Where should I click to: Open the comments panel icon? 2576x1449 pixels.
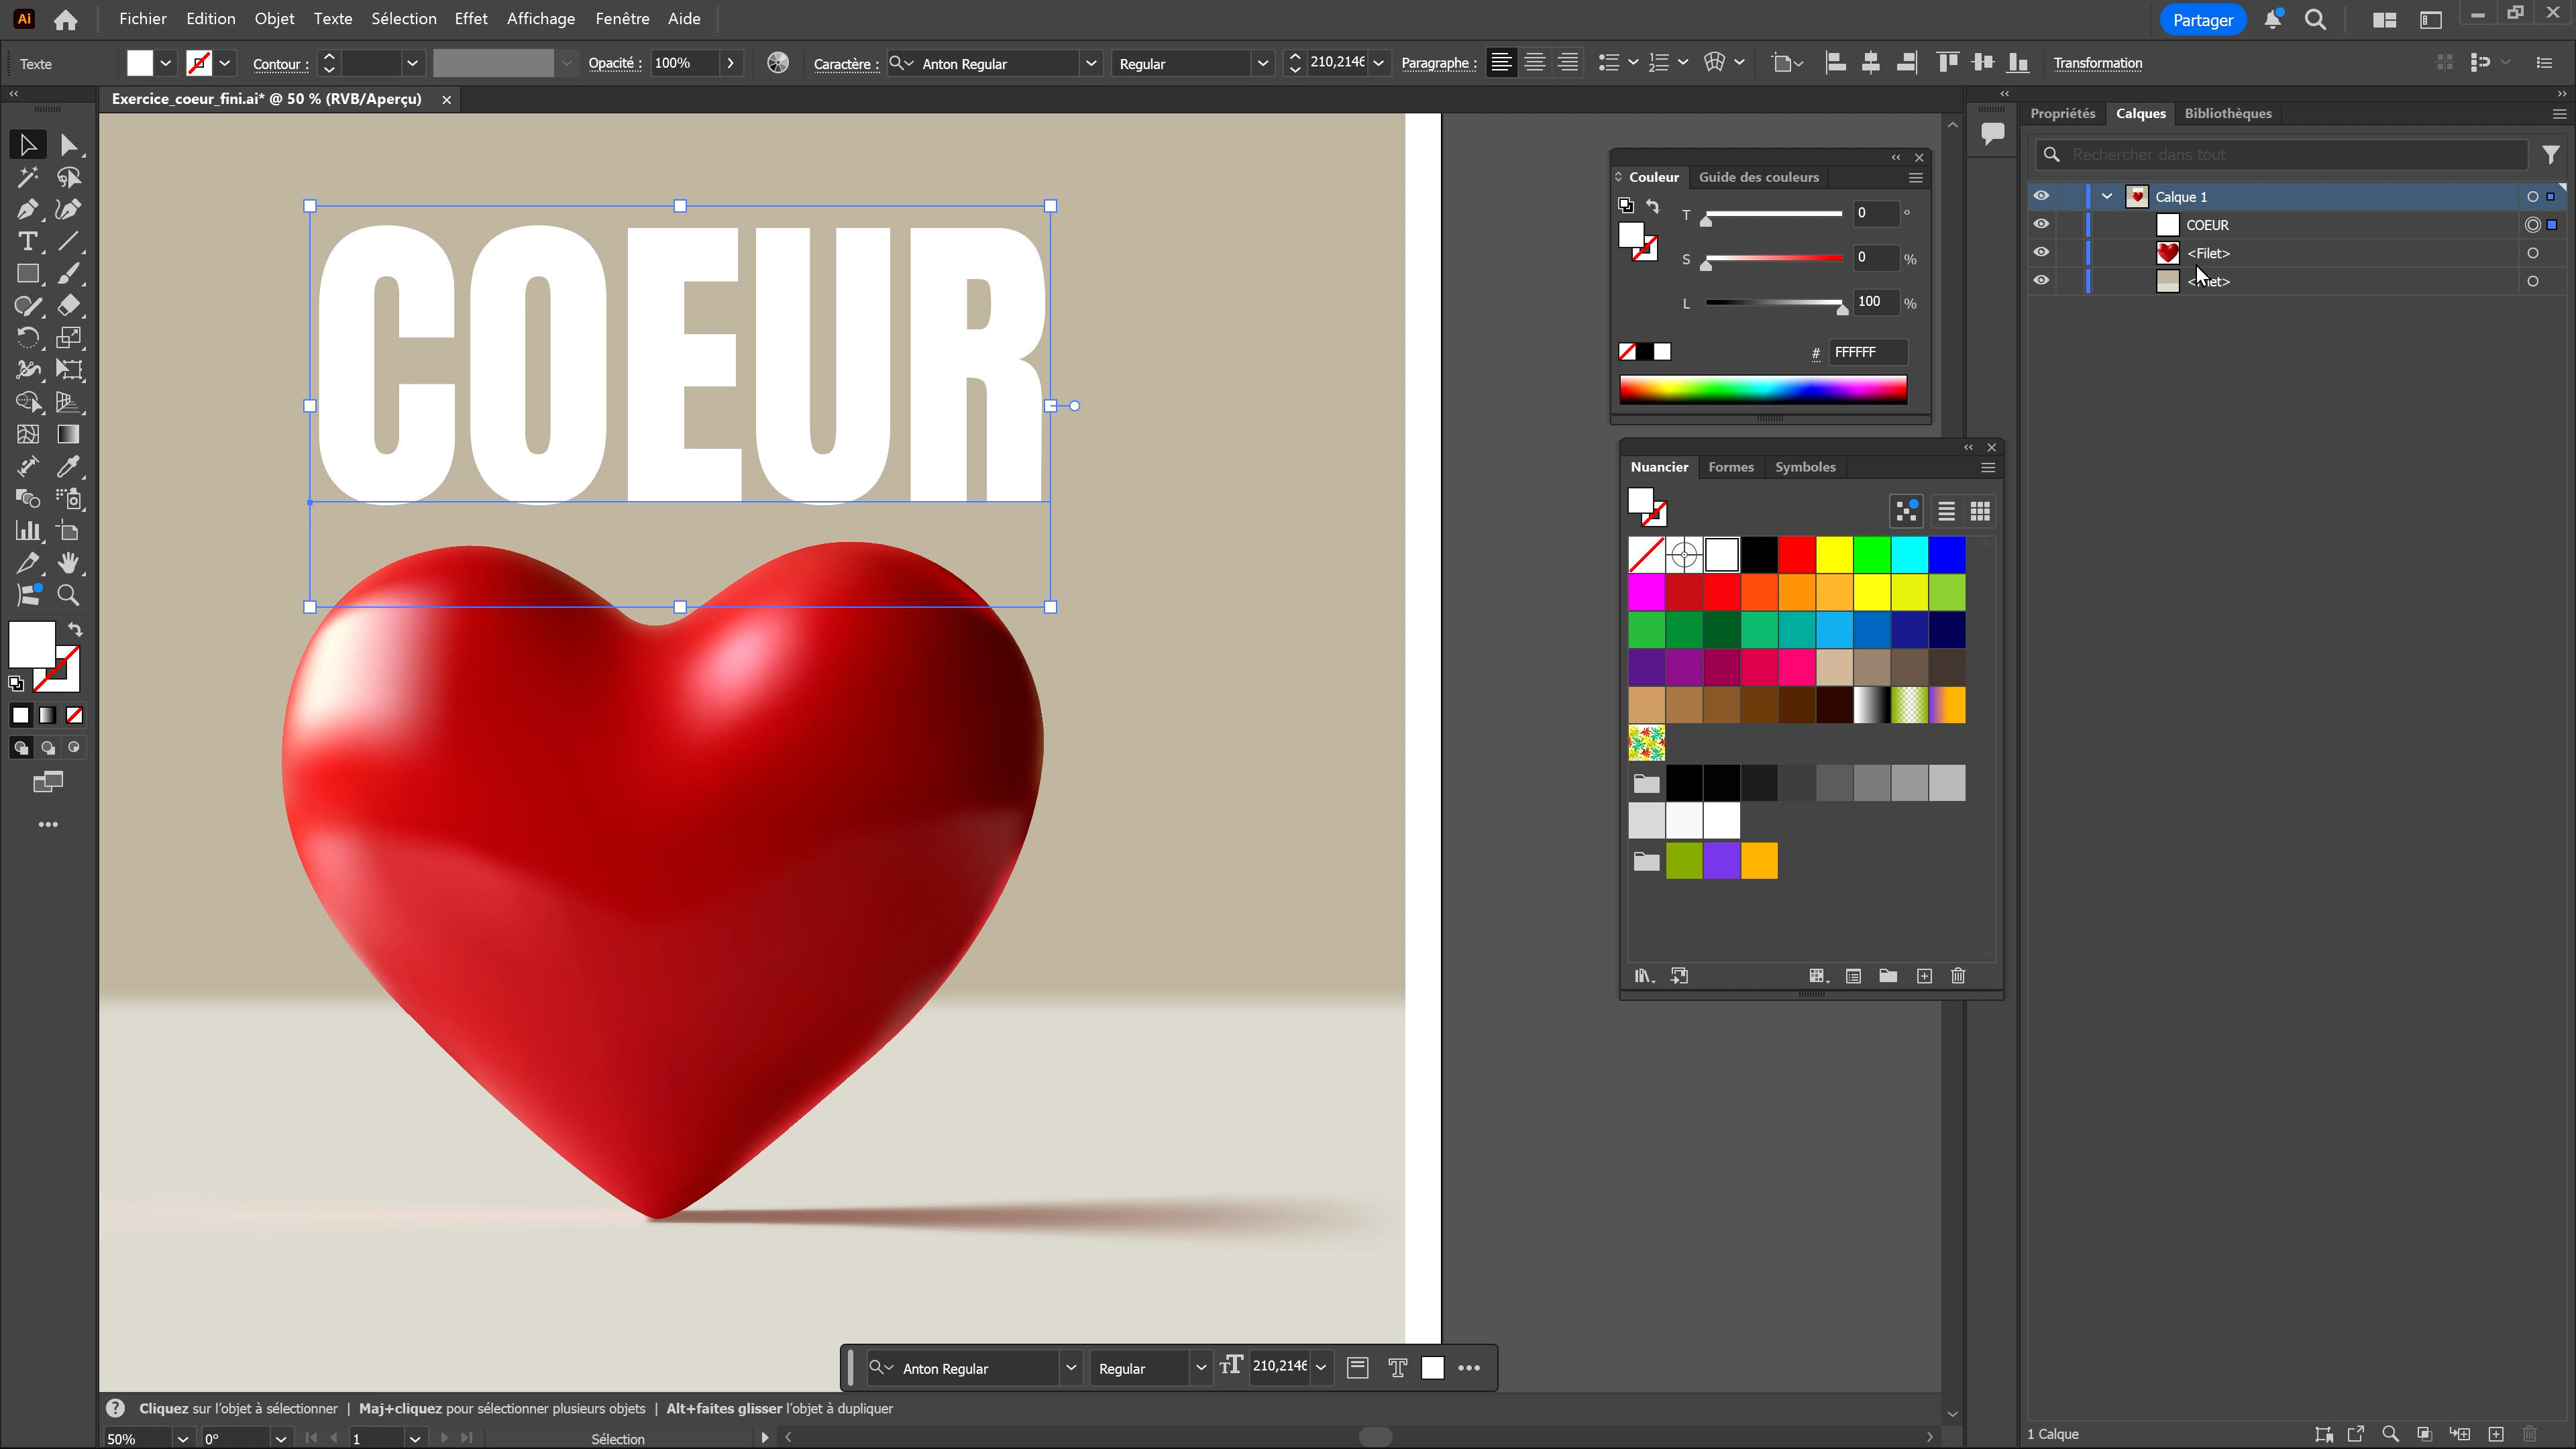tap(1992, 133)
